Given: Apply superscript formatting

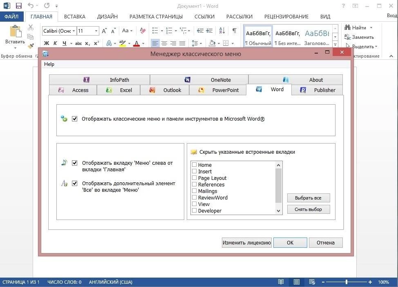Looking at the screenshot, I should [x=96, y=43].
